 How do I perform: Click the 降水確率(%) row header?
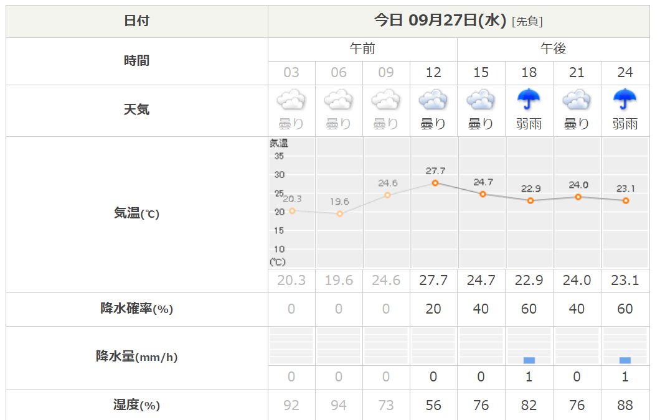pyautogui.click(x=137, y=309)
